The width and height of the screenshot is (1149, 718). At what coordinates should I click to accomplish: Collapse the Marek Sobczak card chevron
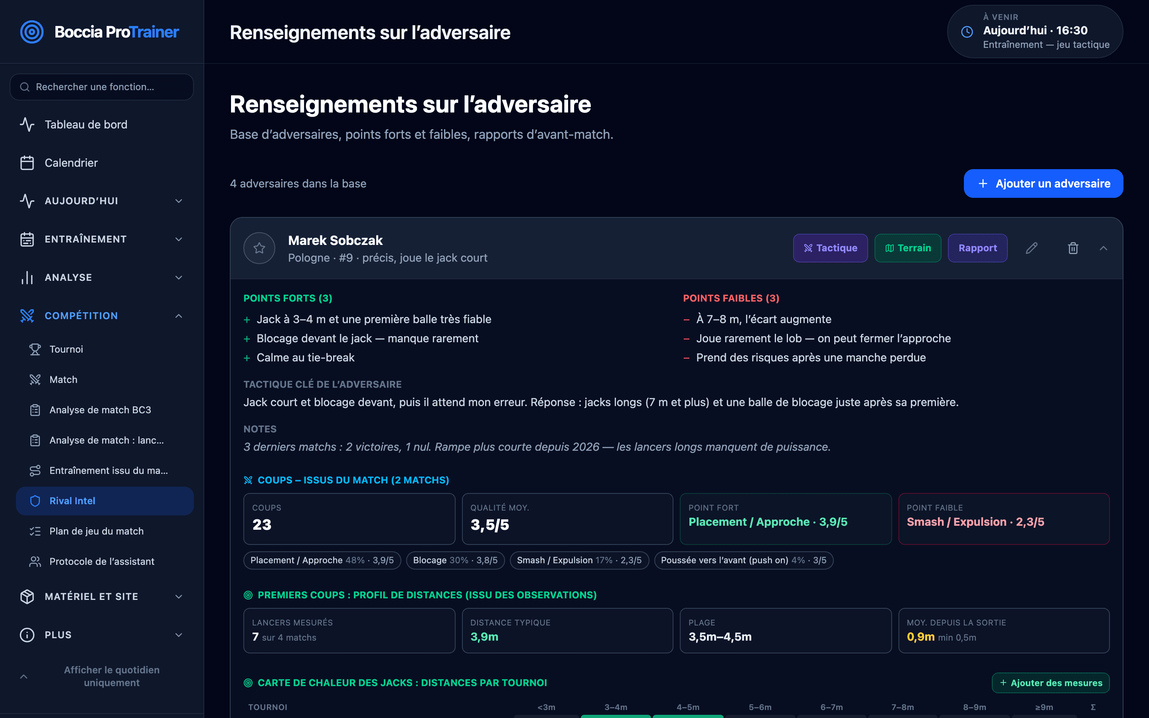1104,248
